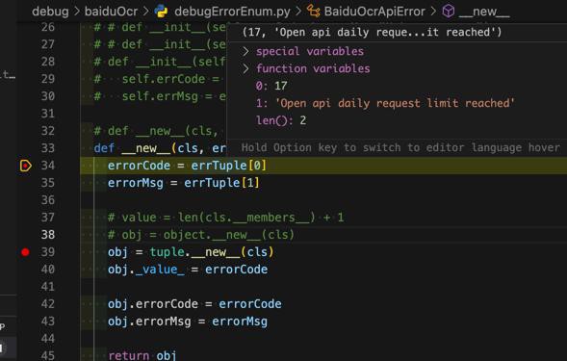Click tuple.__new__(cls) on line 39
Screen dimensions: 567x361
click(x=212, y=252)
